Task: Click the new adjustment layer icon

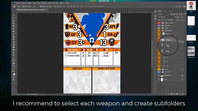Action: [174, 94]
